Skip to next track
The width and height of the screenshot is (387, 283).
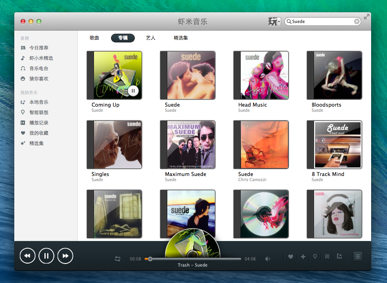click(65, 256)
